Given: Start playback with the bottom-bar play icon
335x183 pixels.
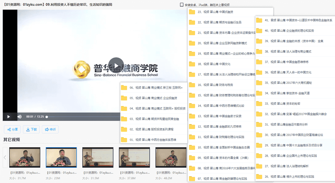Looking at the screenshot, I should (x=9, y=117).
